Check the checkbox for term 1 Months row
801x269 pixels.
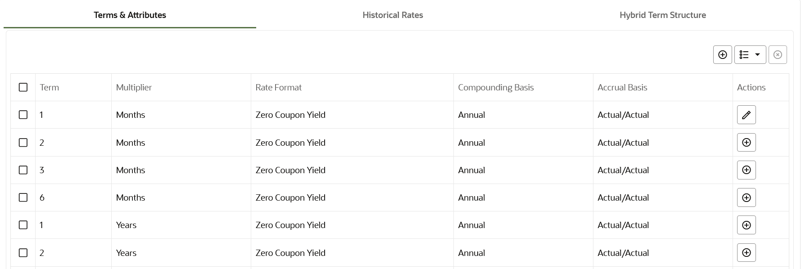tap(23, 115)
